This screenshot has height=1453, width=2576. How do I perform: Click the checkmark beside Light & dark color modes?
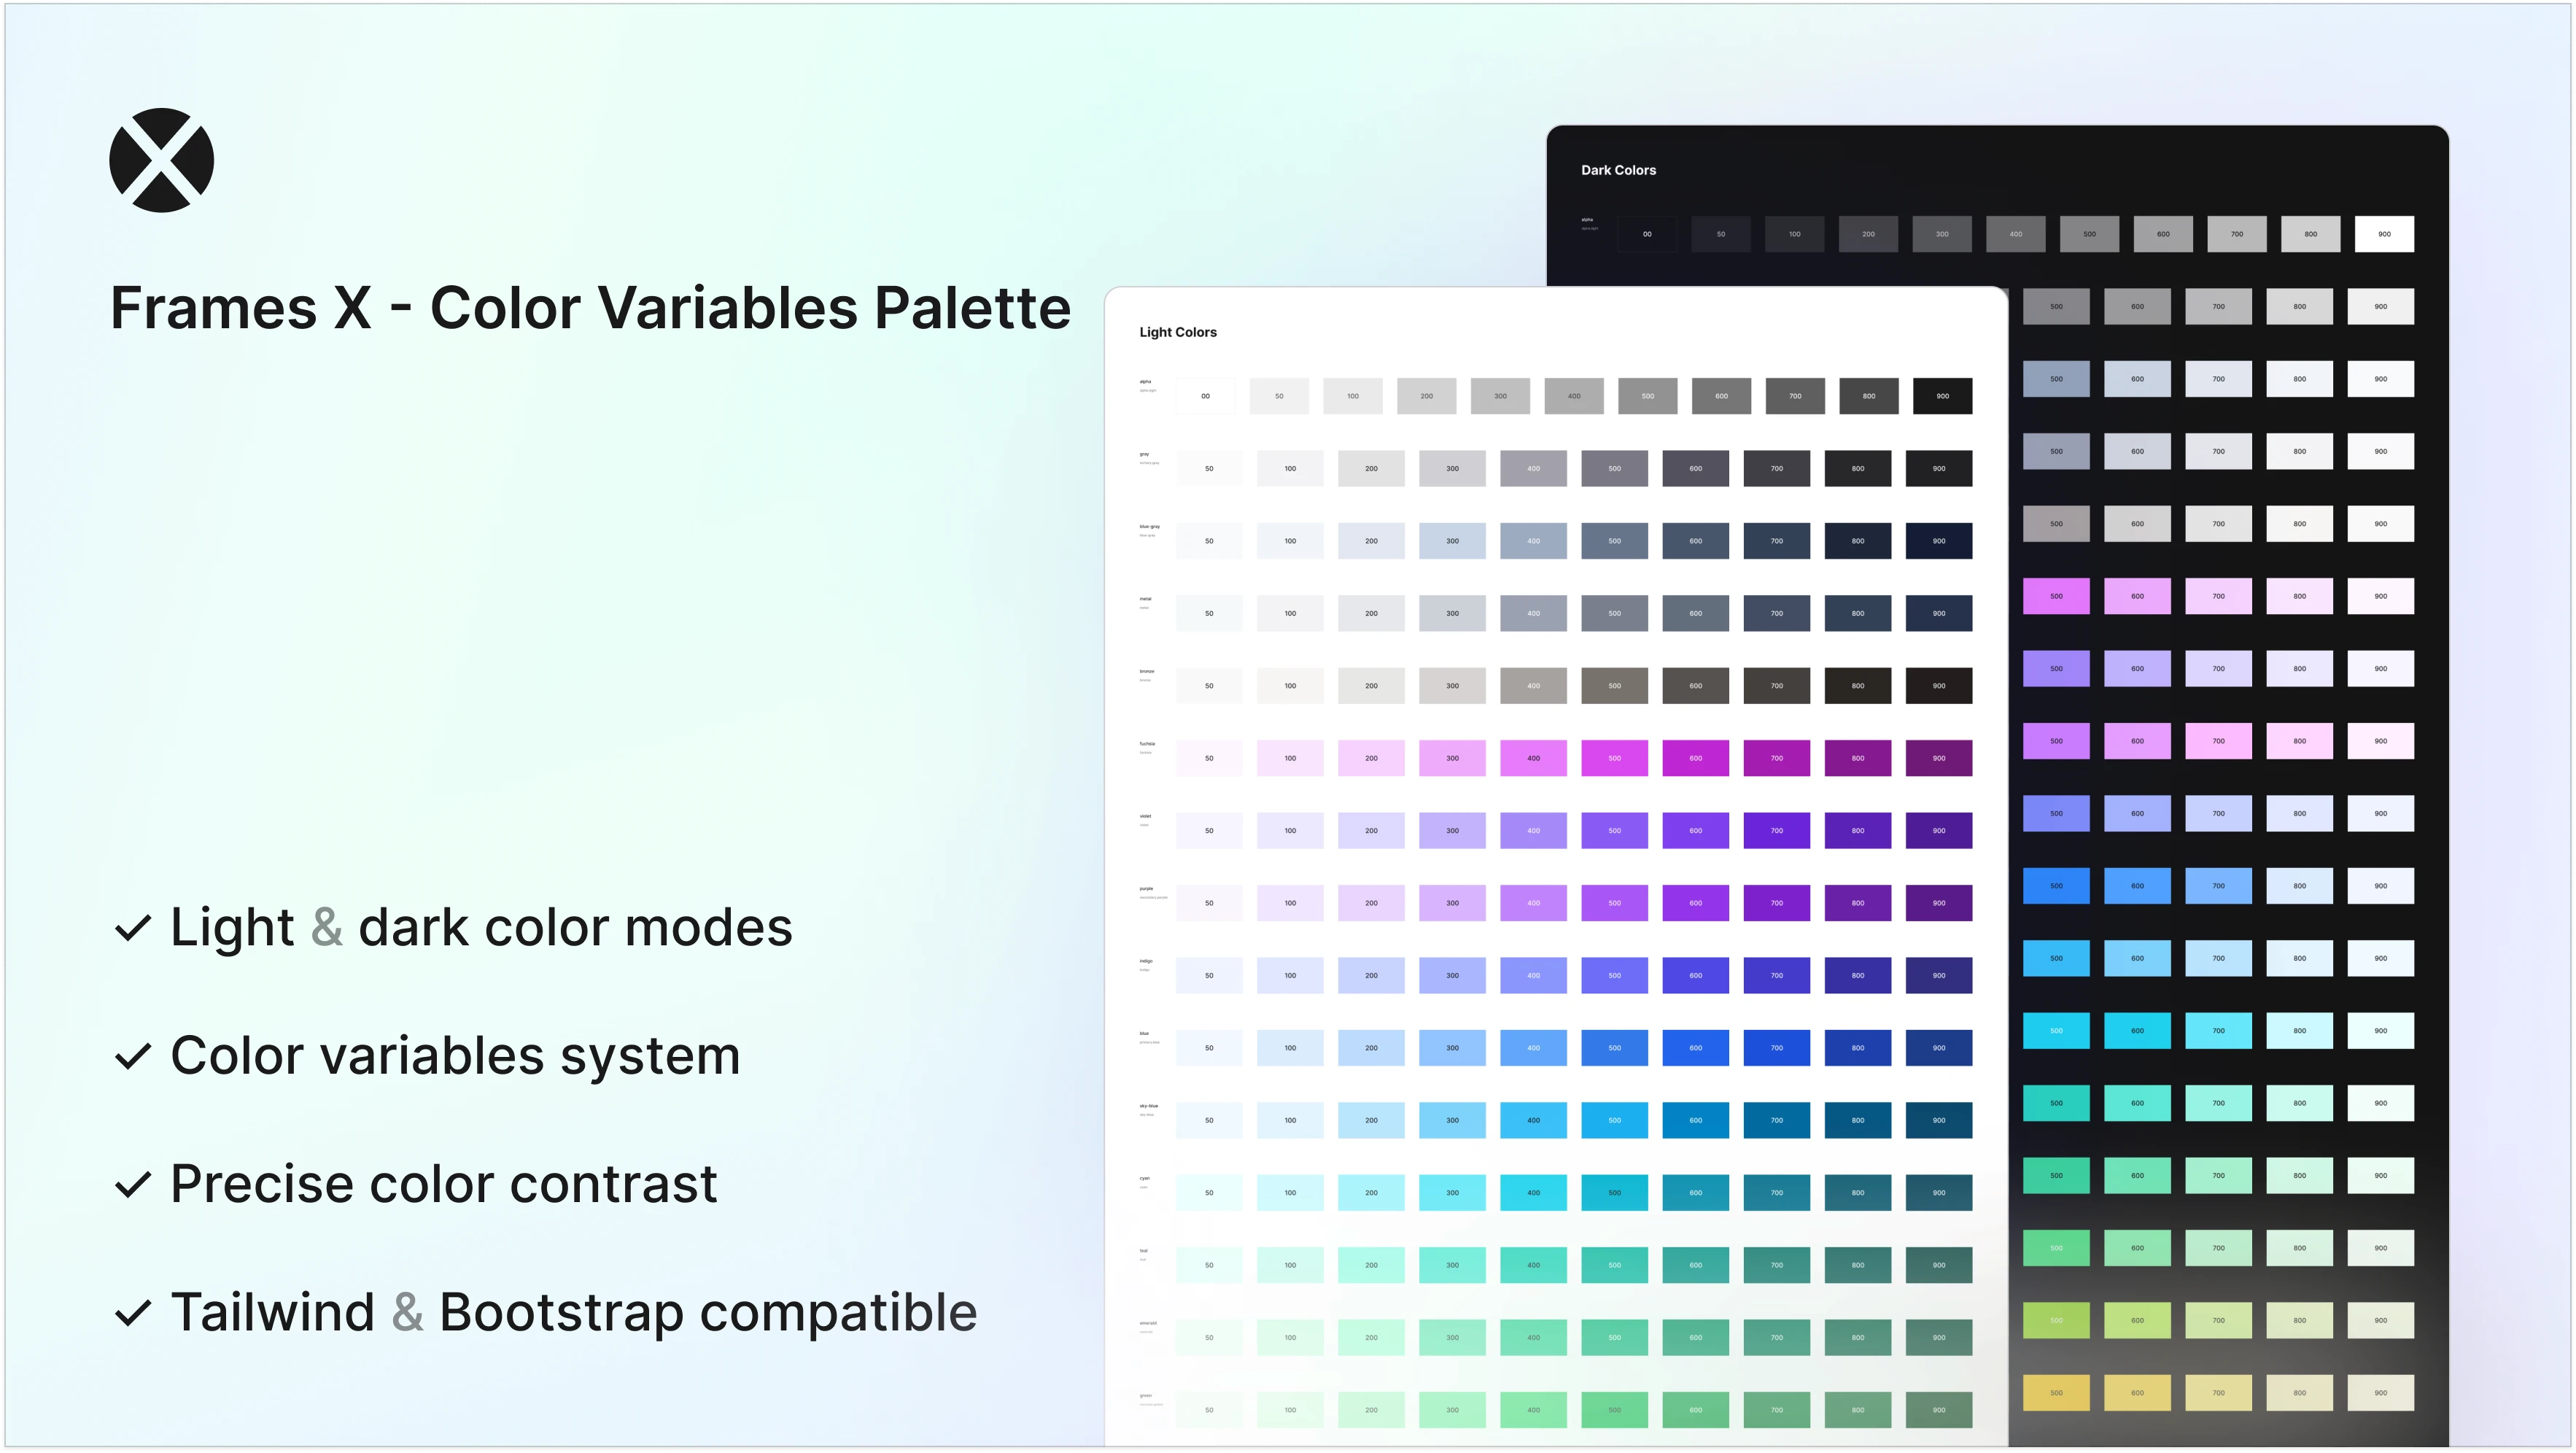133,928
